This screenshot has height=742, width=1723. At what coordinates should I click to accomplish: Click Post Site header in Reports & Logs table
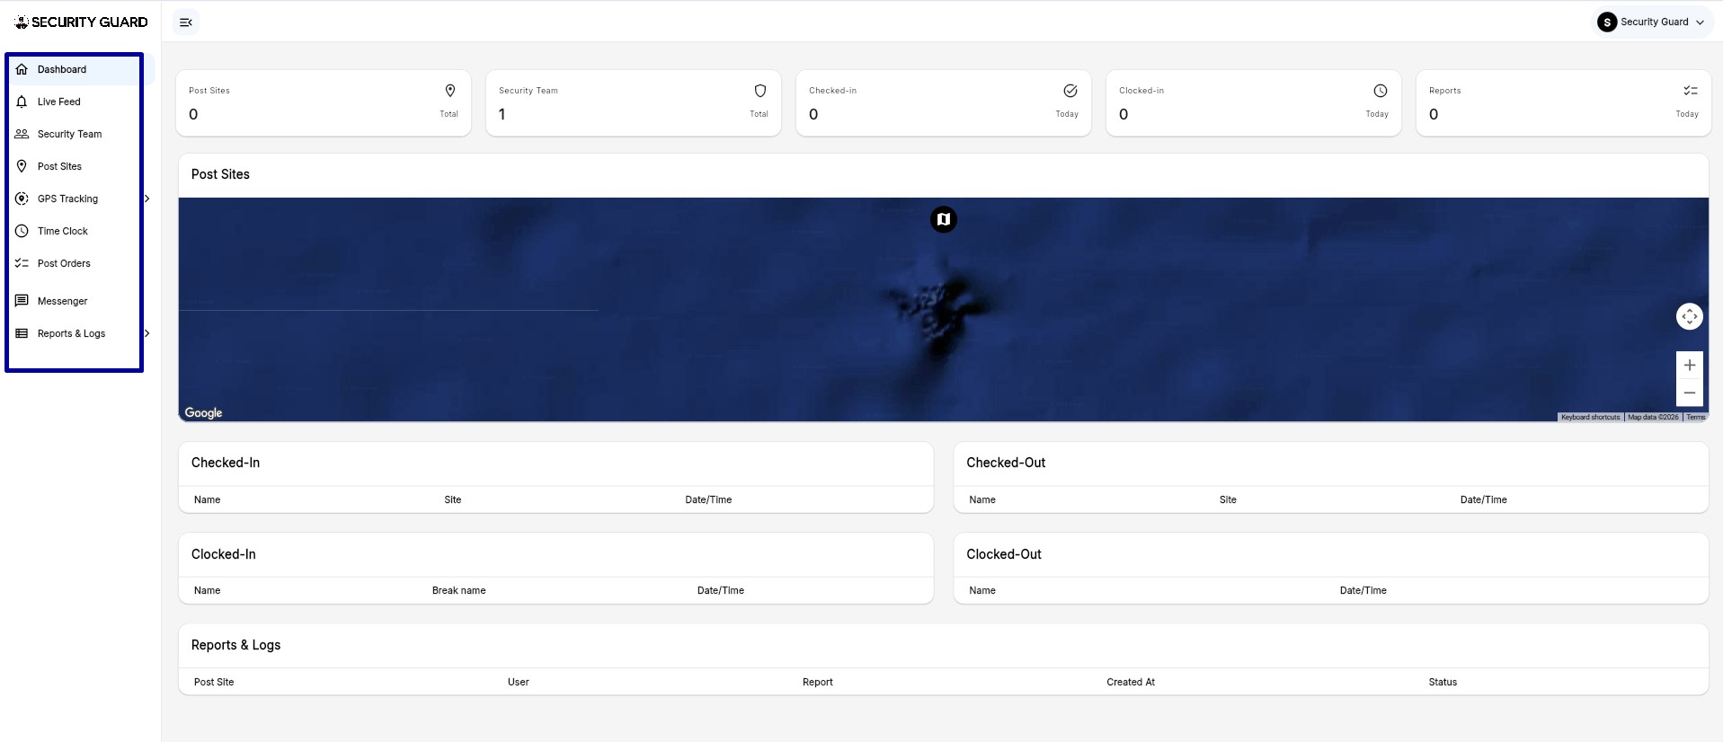tap(214, 682)
